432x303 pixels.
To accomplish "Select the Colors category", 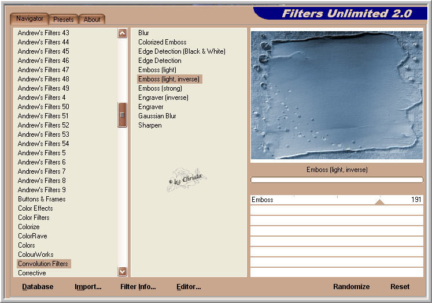I will (x=27, y=245).
